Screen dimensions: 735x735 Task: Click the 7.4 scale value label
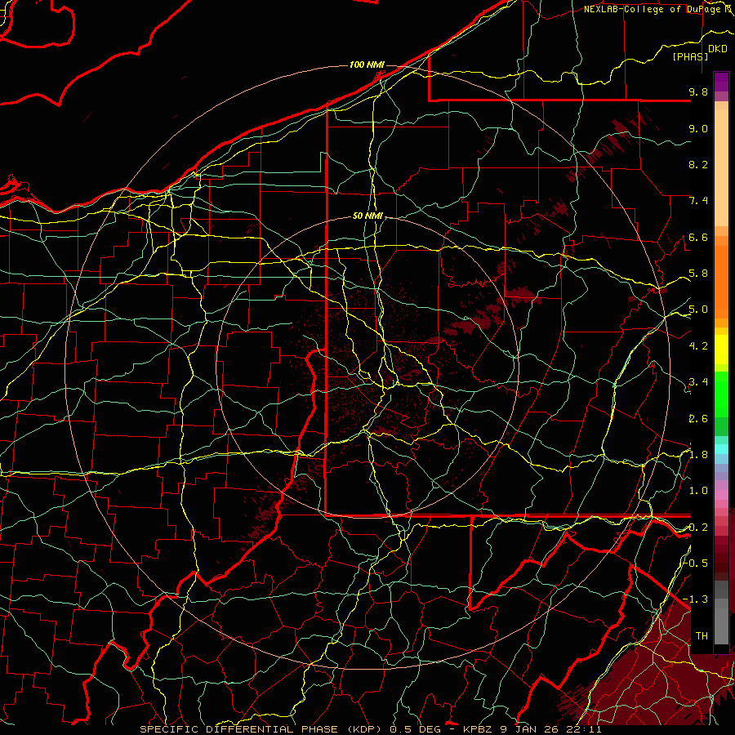click(698, 201)
